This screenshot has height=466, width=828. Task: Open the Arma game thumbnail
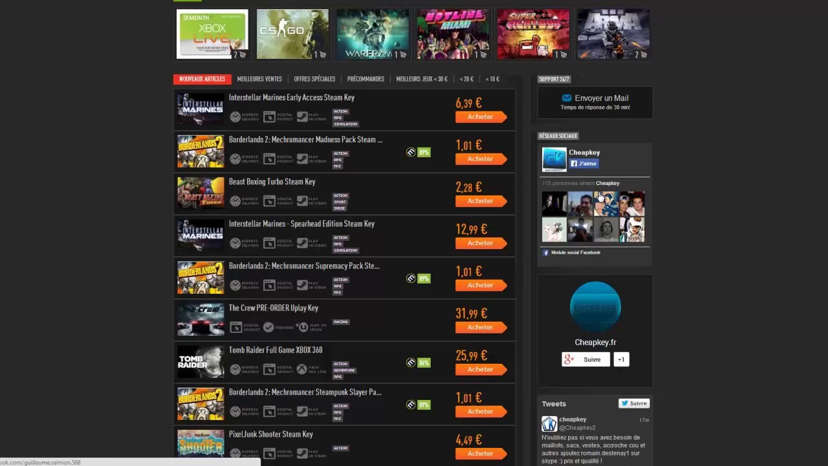pos(613,34)
